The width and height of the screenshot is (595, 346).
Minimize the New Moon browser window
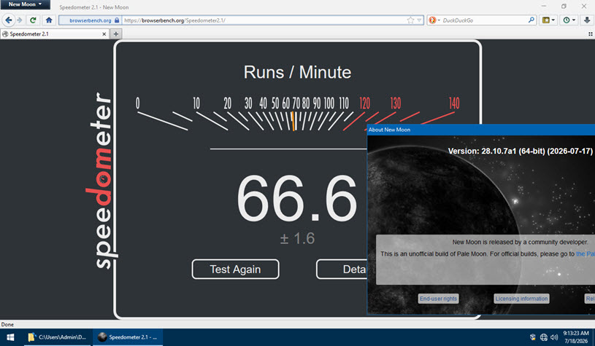pos(544,6)
